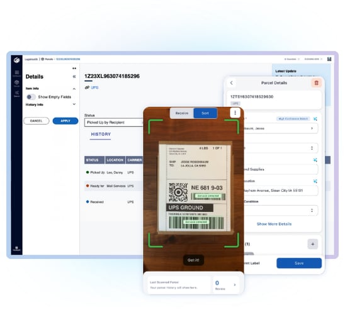Viewport: 345px width, 310px height.
Task: Open the UPS carrier link
Action: click(94, 87)
